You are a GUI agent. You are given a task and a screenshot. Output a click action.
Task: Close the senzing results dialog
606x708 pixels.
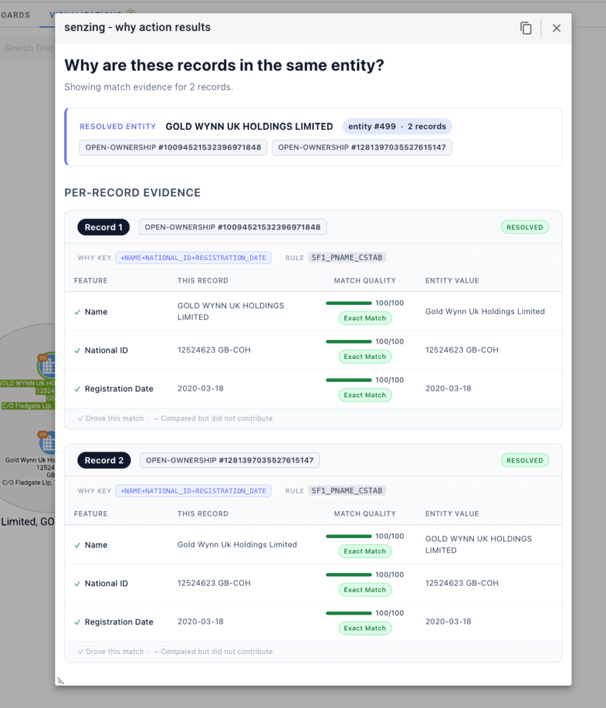(556, 28)
